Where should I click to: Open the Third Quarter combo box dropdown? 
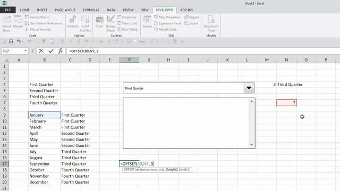pos(249,88)
